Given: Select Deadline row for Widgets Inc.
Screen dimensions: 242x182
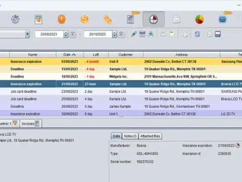Looking at the screenshot, I should coord(121,76).
